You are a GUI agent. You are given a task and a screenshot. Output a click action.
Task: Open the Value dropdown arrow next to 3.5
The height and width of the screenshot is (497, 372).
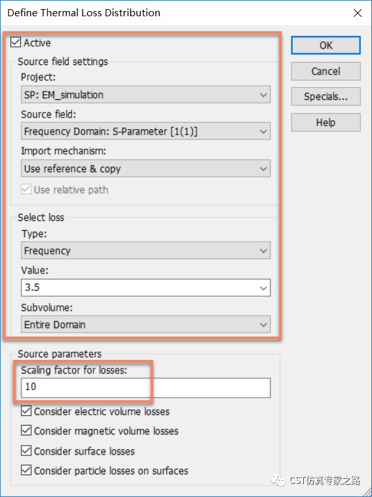click(x=263, y=288)
